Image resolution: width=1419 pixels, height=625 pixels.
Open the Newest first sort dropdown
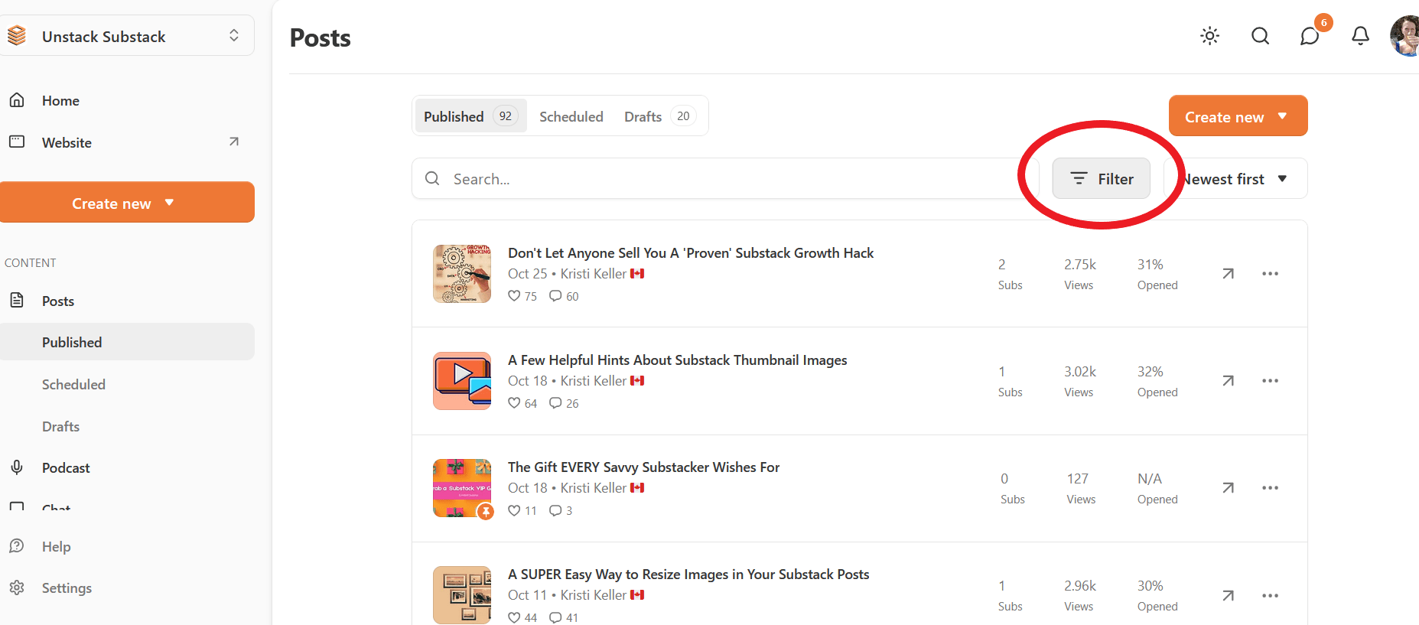[1235, 178]
